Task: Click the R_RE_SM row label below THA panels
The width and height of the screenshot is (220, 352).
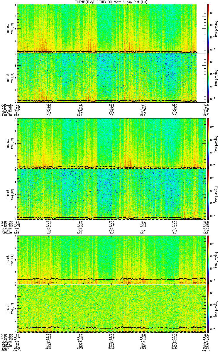Action: 6,115
